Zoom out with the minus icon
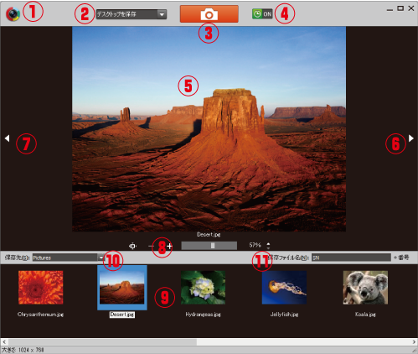418x354 pixels. [x=151, y=246]
